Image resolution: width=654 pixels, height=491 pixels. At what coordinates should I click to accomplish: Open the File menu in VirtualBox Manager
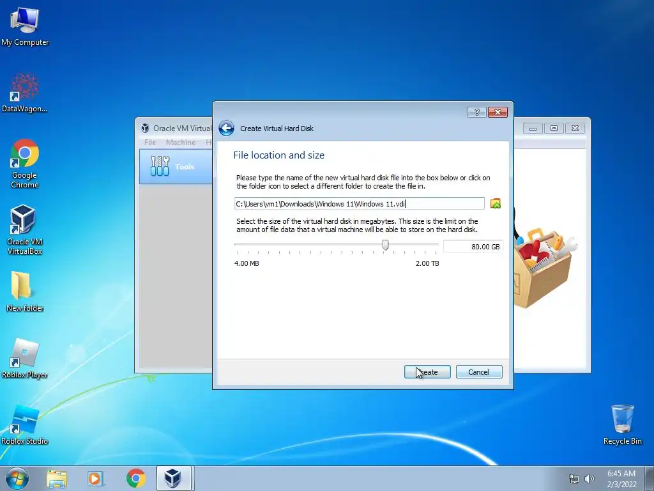pyautogui.click(x=150, y=143)
